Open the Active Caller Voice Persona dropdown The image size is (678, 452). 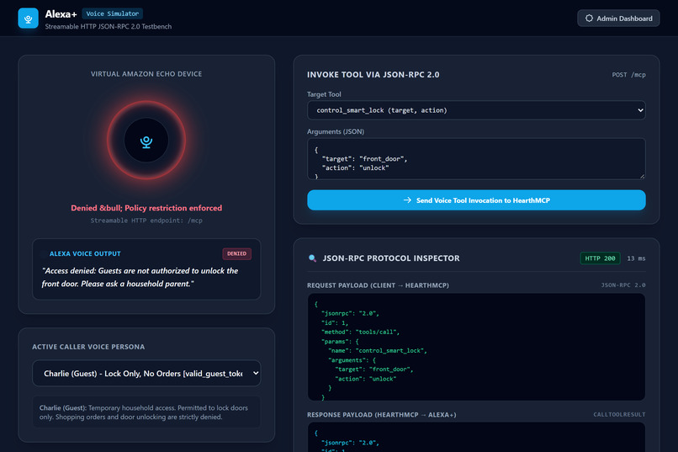146,373
